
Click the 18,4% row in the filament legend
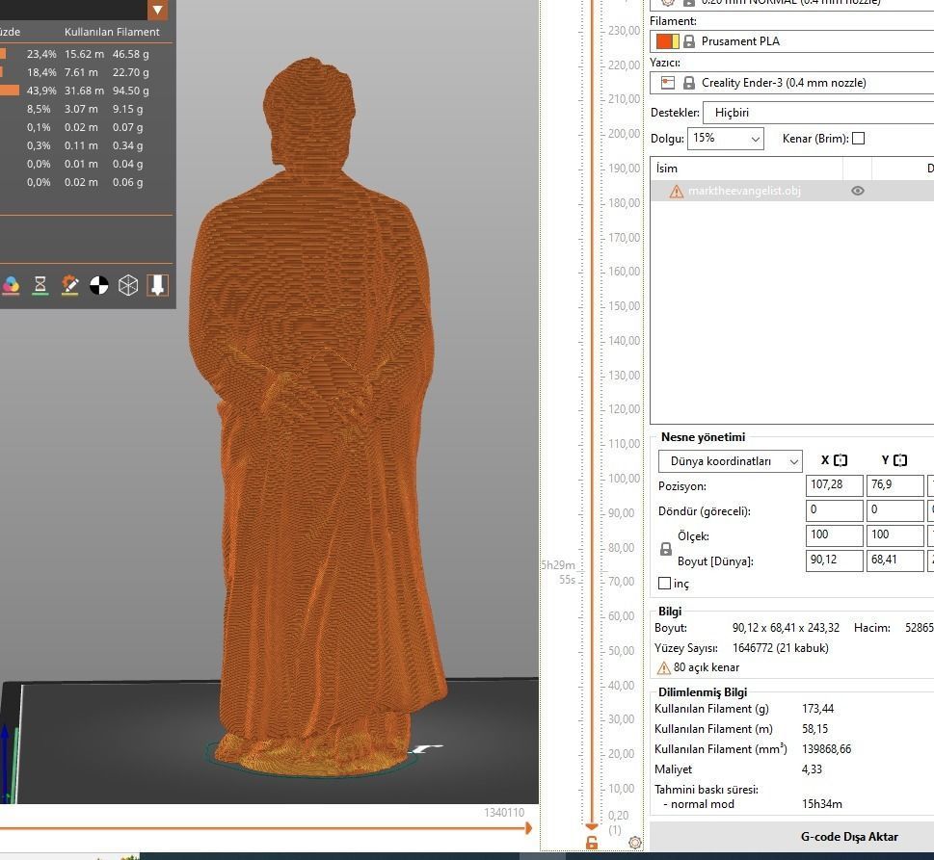point(87,72)
